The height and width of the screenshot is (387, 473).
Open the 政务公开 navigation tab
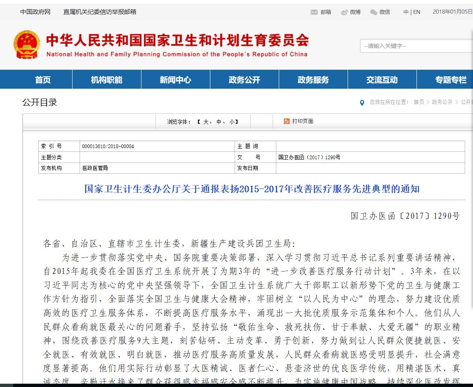pyautogui.click(x=245, y=80)
